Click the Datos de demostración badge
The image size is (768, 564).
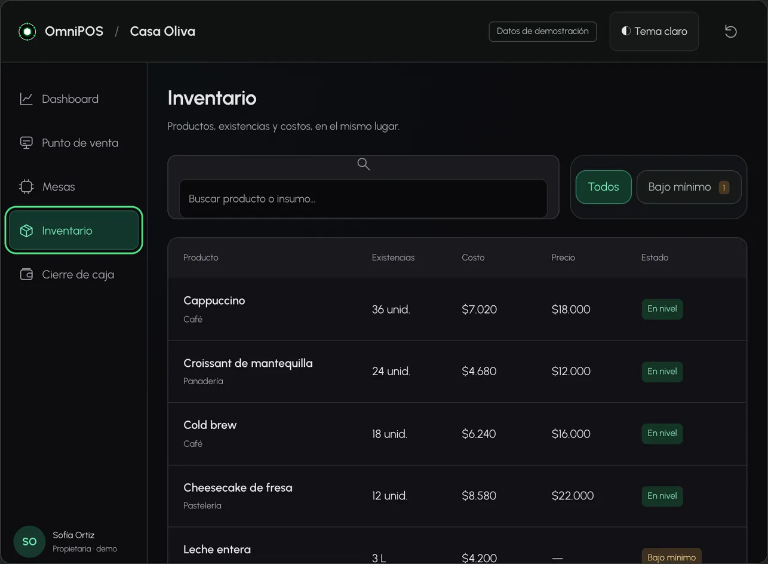[x=542, y=31]
